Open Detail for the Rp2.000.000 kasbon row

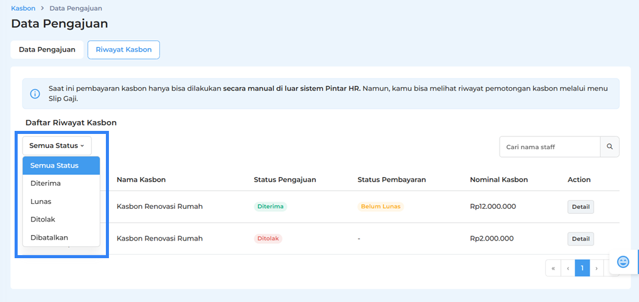(x=581, y=239)
